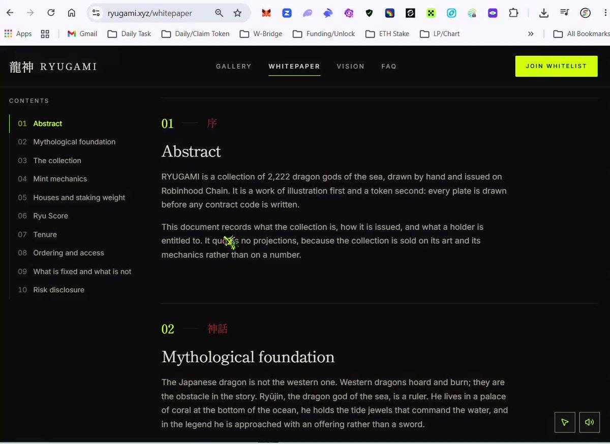
Task: Go to the Gallery nav tab
Action: (x=234, y=66)
